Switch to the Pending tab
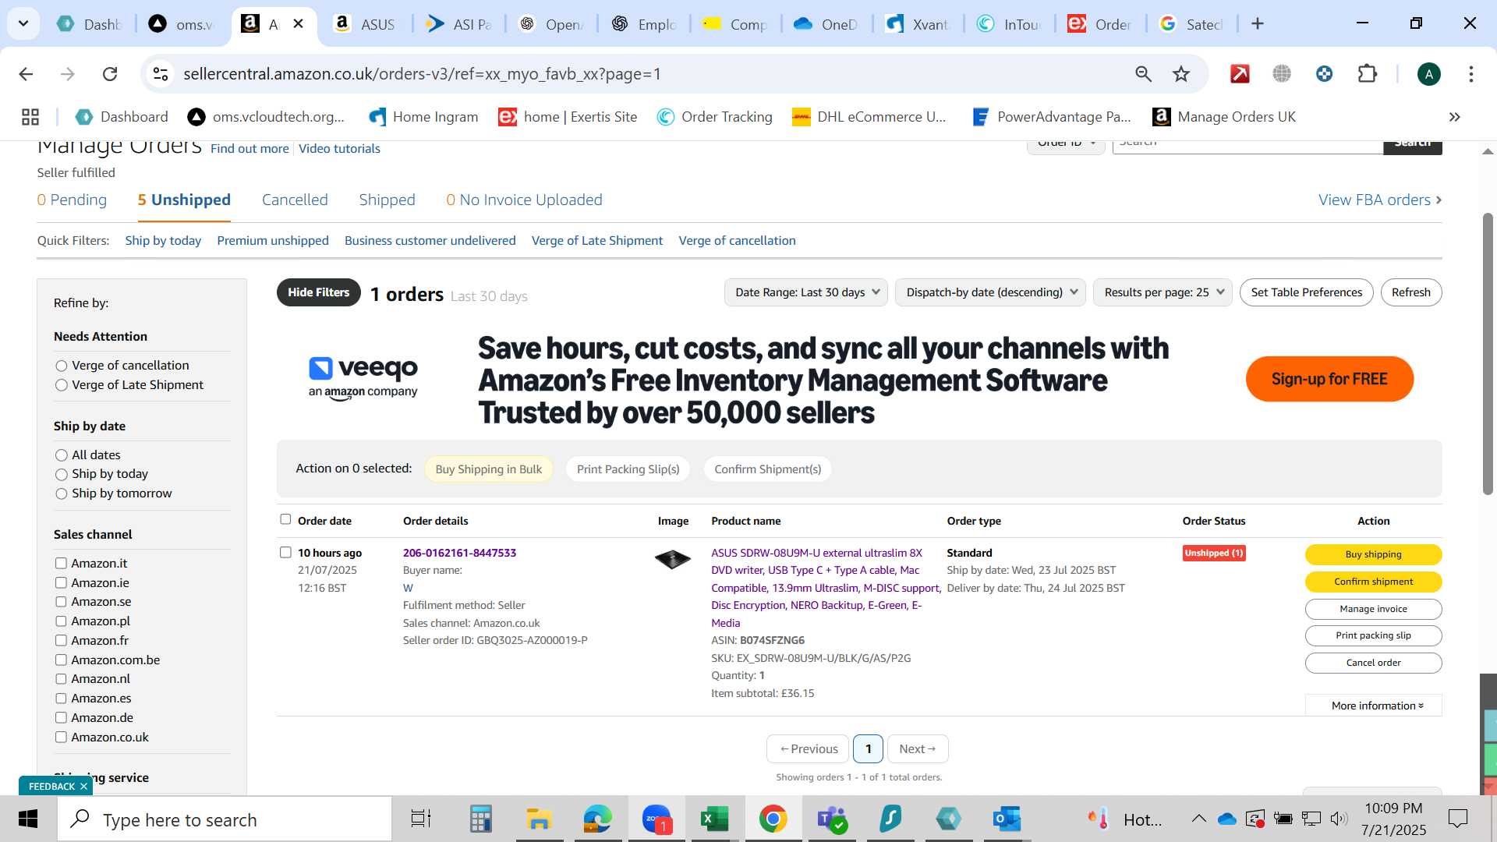The width and height of the screenshot is (1497, 842). coord(72,200)
